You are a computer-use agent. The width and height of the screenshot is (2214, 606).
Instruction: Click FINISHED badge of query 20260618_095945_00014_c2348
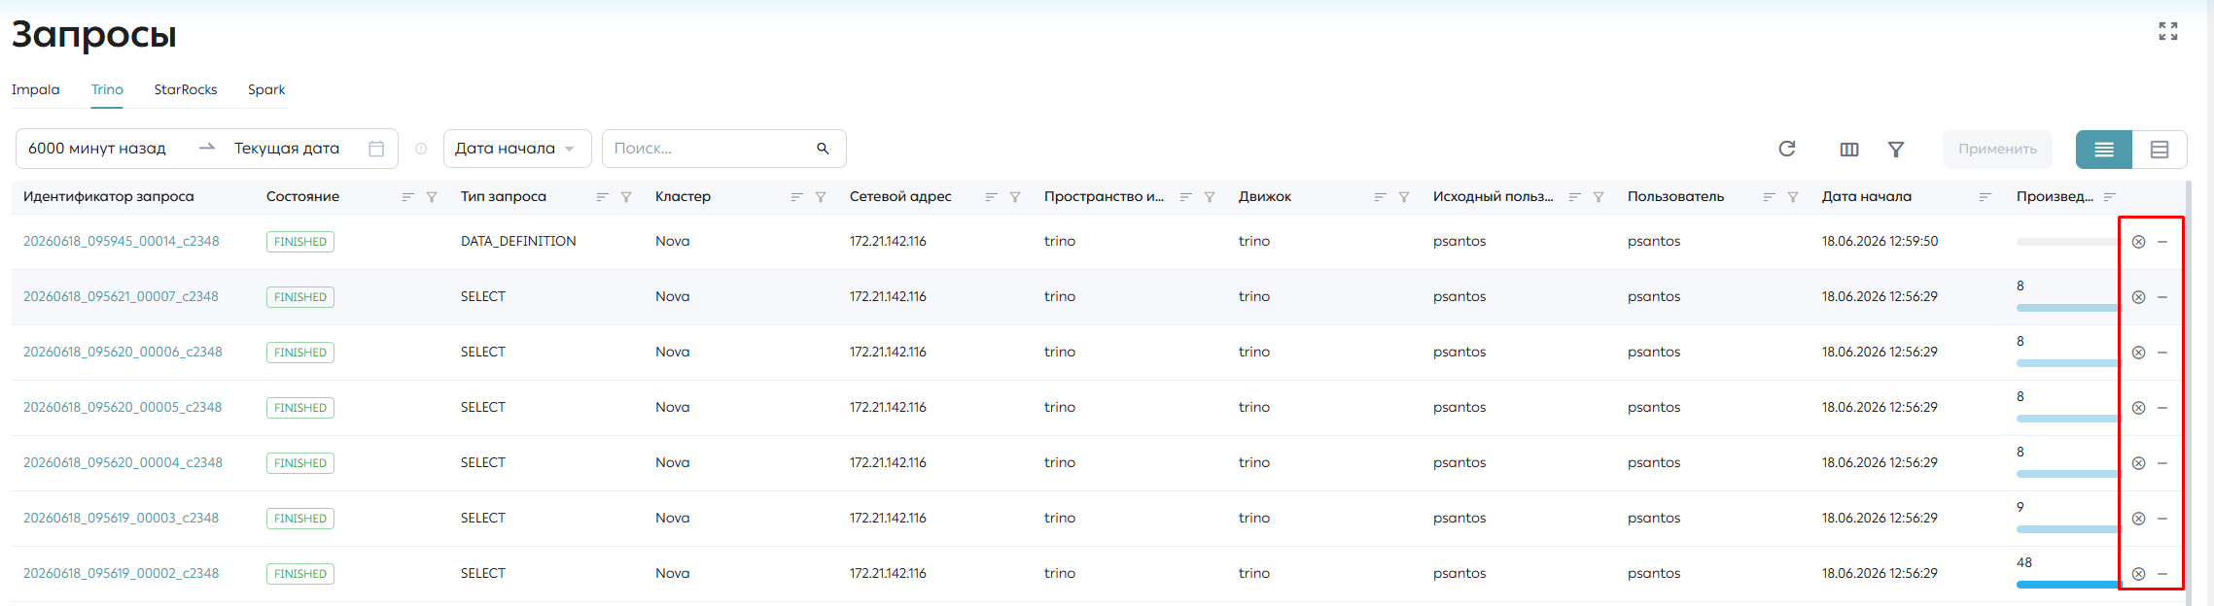pyautogui.click(x=300, y=242)
